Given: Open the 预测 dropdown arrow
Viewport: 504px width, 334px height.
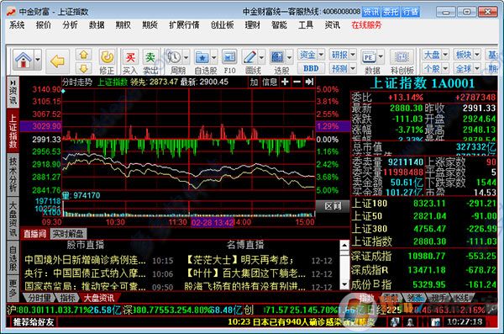Looking at the screenshot, I should [x=353, y=68].
